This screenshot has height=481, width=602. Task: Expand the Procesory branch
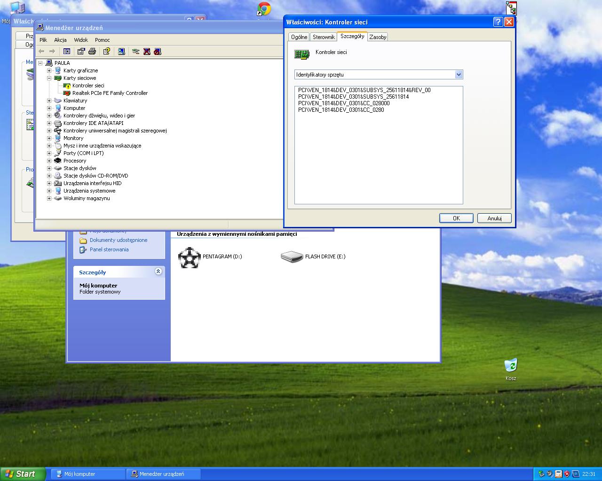49,161
